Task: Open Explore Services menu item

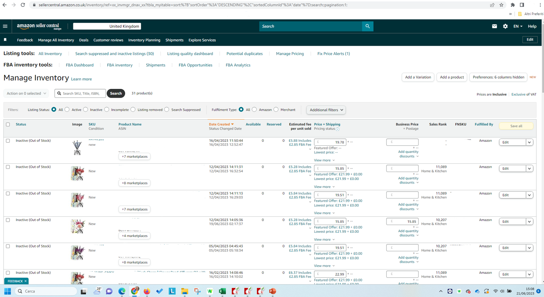Action: 202,40
